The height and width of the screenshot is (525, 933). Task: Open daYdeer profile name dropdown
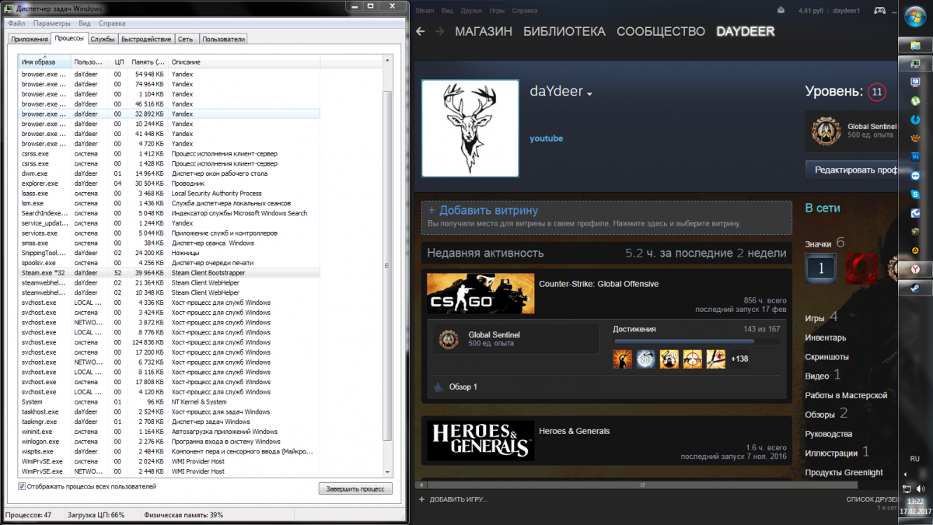(589, 93)
